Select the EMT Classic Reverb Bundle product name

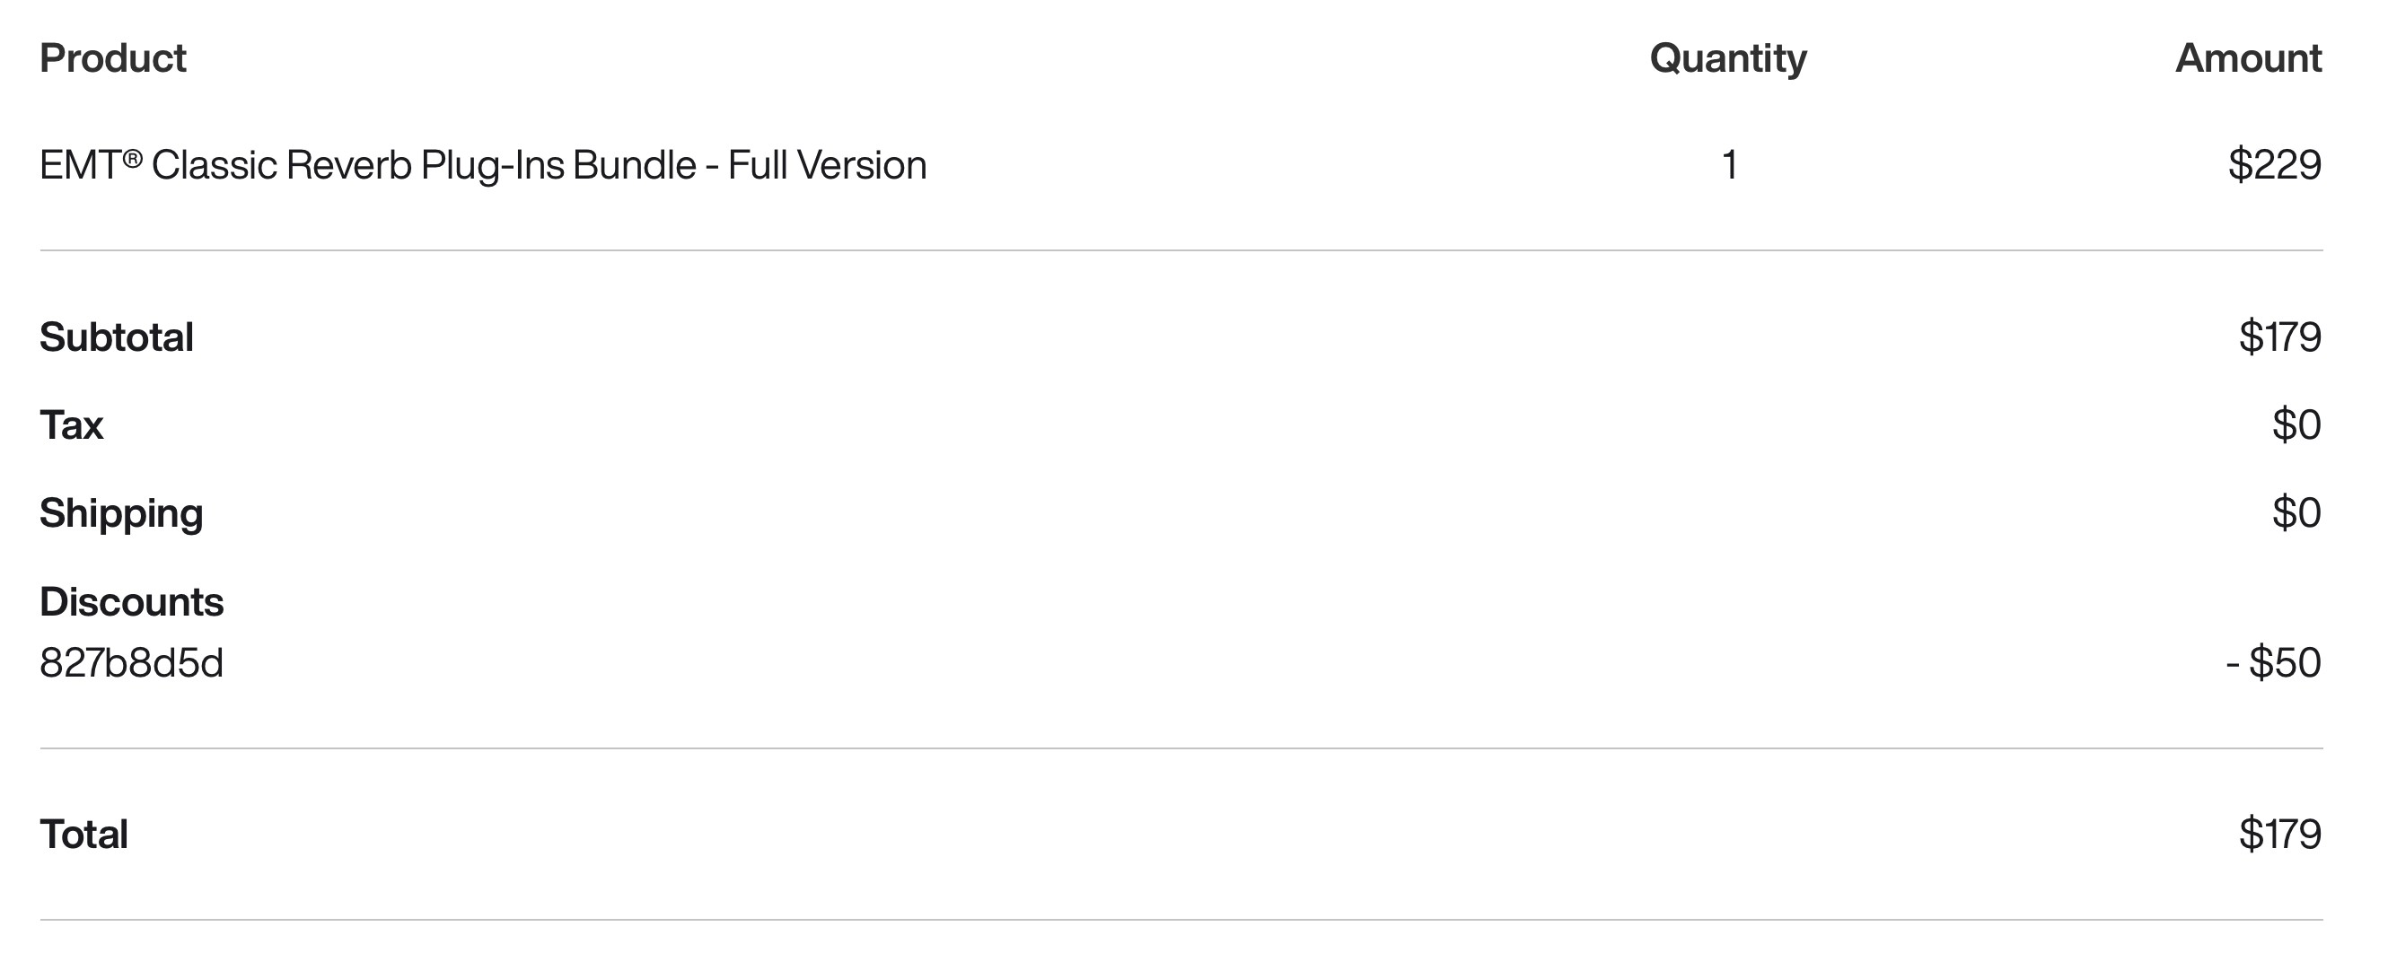click(x=482, y=166)
